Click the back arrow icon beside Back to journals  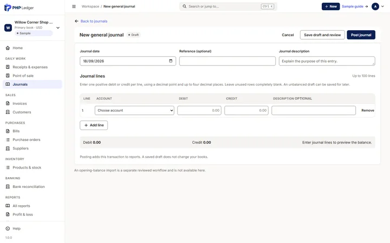[x=76, y=21]
